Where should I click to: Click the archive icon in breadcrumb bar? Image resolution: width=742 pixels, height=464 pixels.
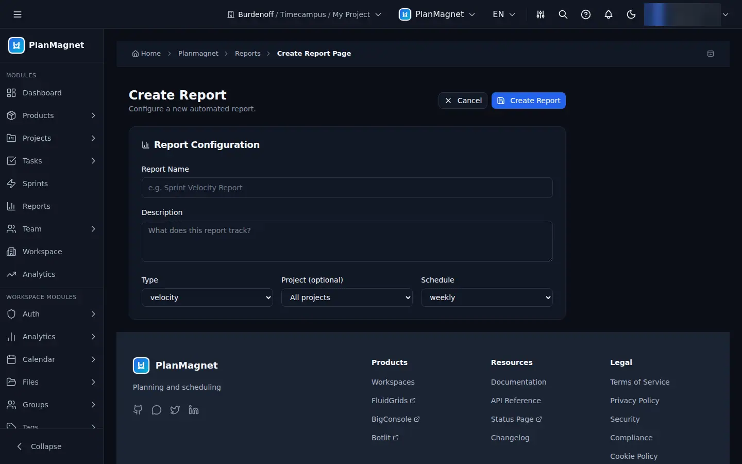[x=711, y=54]
